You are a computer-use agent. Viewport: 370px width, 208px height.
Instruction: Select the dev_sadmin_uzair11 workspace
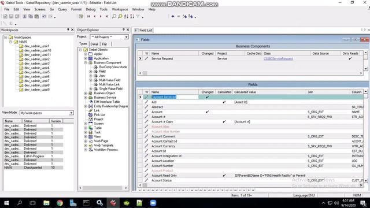click(37, 55)
